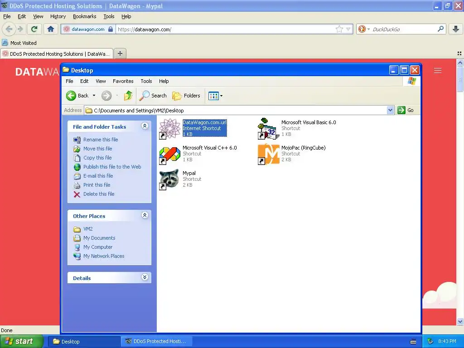Open Explorer File menu
The width and height of the screenshot is (464, 348).
pos(69,81)
